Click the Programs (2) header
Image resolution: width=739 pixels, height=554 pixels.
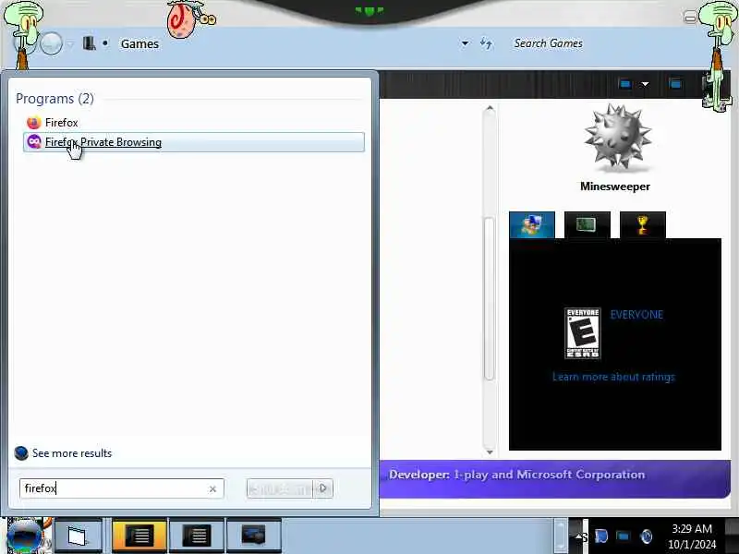(55, 99)
